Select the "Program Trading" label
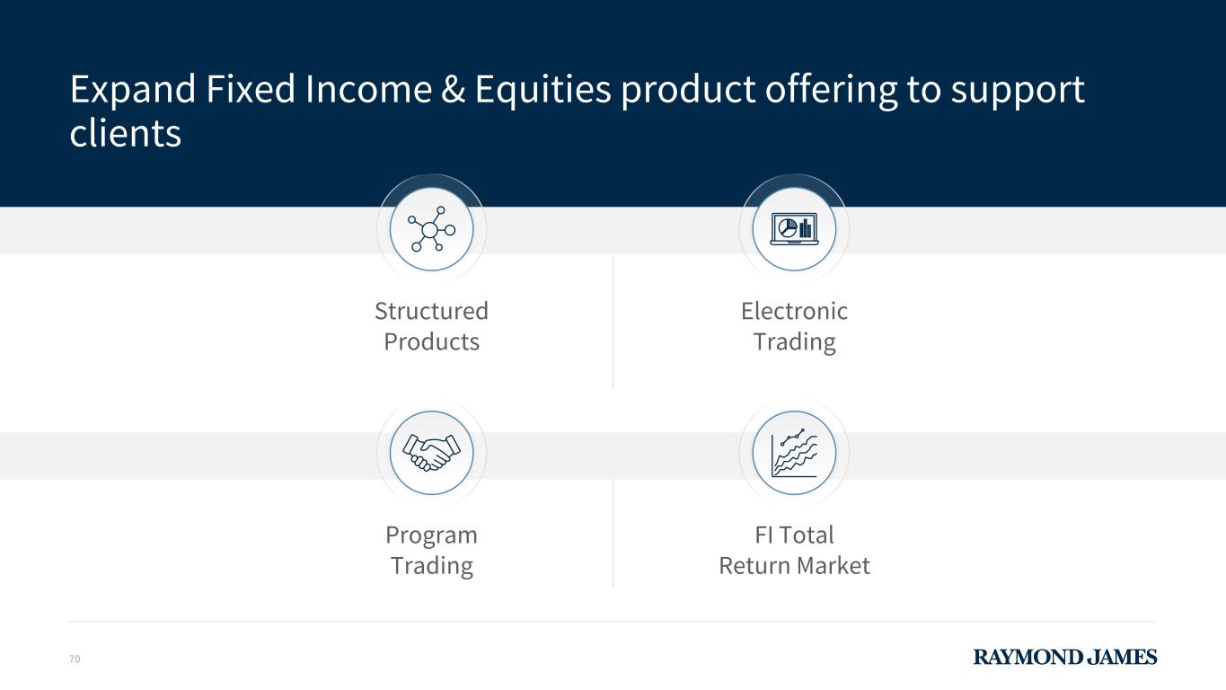Image resolution: width=1226 pixels, height=690 pixels. (431, 550)
